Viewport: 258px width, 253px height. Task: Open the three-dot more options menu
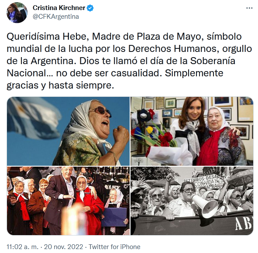point(249,8)
